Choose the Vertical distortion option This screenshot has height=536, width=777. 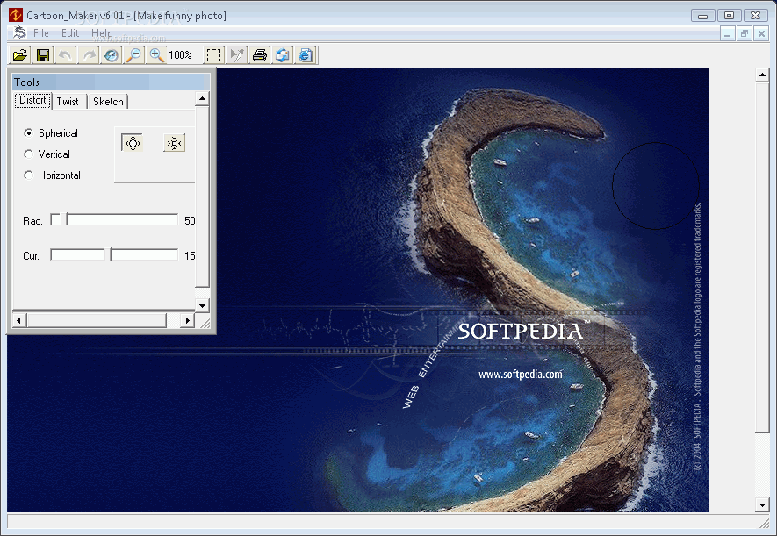[47, 154]
